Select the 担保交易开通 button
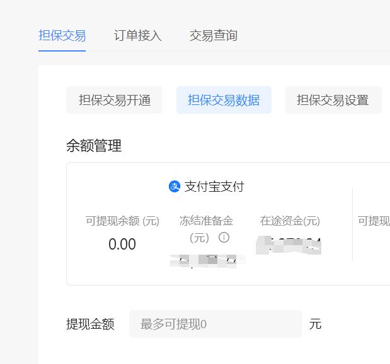The height and width of the screenshot is (364, 390). click(114, 100)
